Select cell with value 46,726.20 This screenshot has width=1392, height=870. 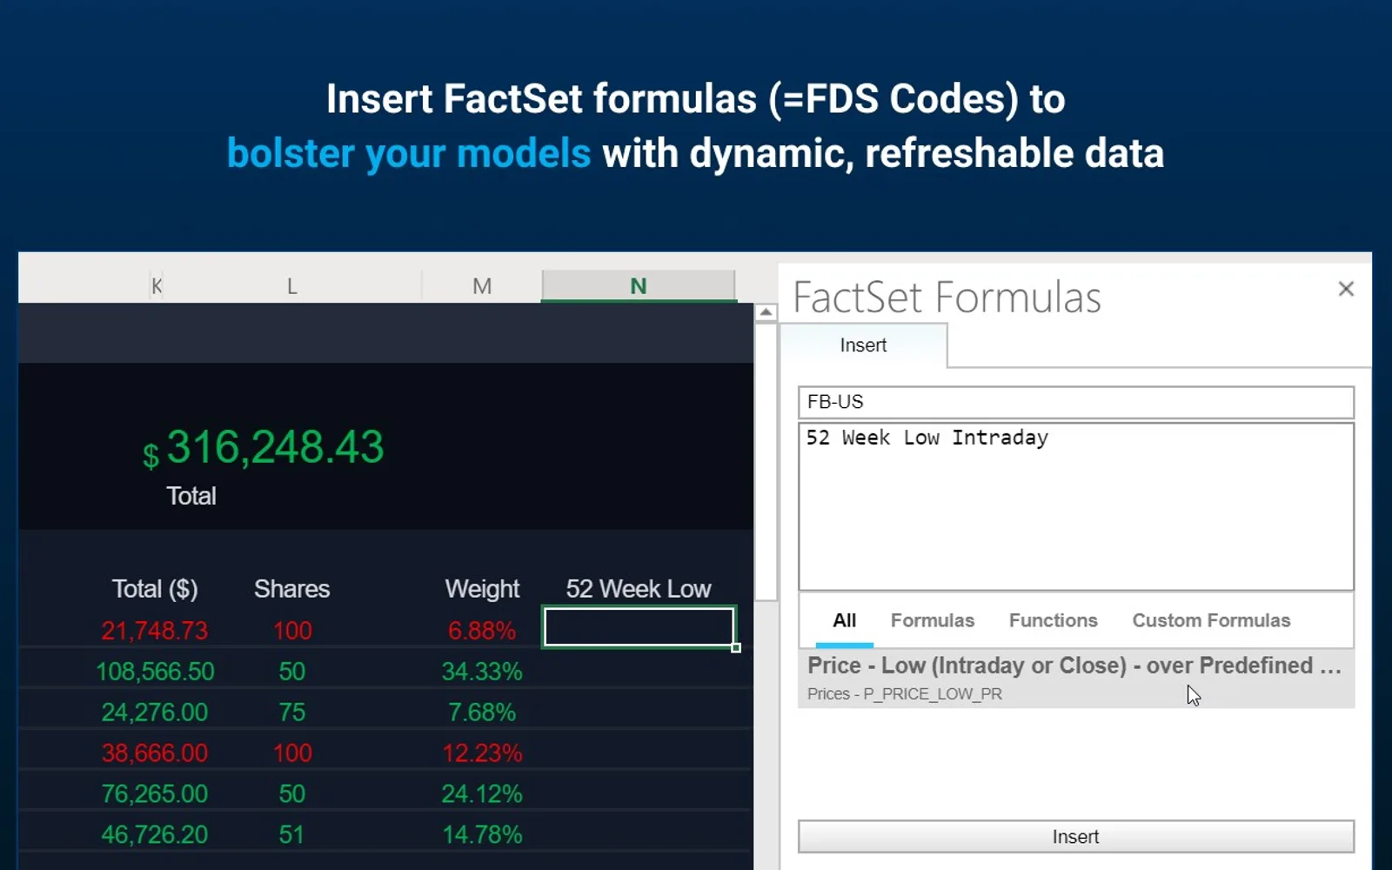[155, 835]
